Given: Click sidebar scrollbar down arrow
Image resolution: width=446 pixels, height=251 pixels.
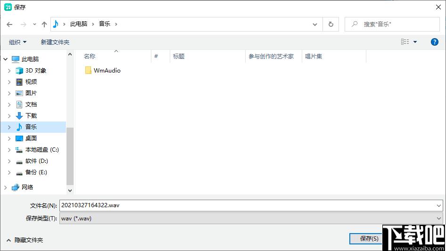Looking at the screenshot, I should (x=70, y=190).
